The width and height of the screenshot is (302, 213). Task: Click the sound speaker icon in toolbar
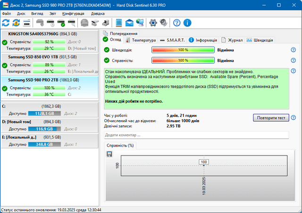pyautogui.click(x=164, y=23)
